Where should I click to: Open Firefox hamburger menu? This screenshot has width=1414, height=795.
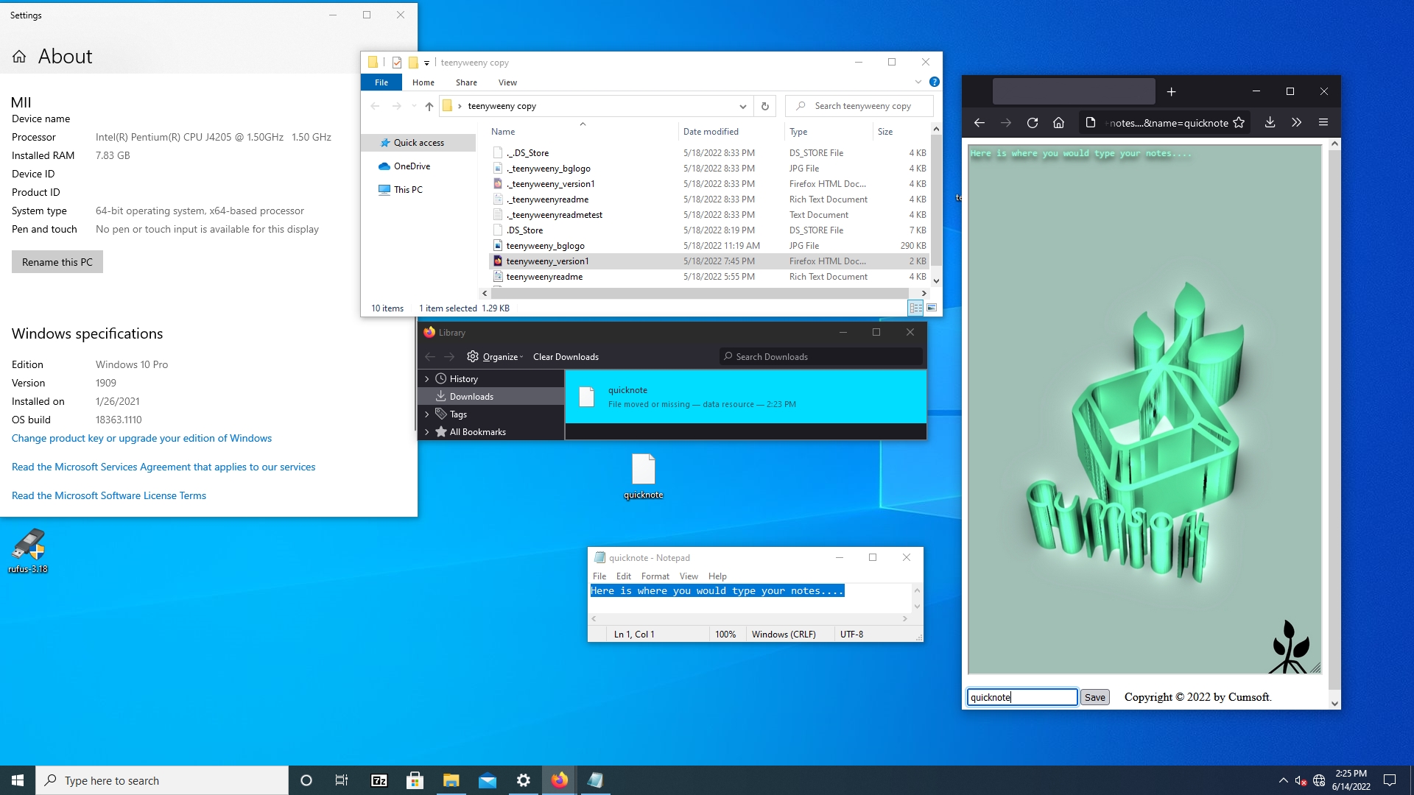click(x=1323, y=123)
